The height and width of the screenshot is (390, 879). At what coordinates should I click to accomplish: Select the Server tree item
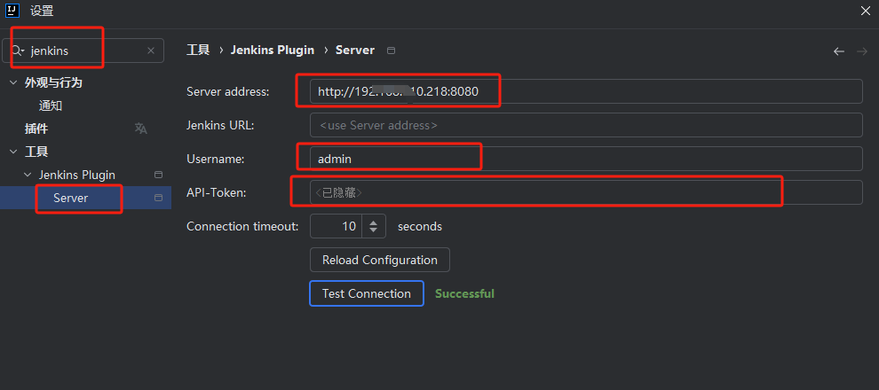point(70,198)
